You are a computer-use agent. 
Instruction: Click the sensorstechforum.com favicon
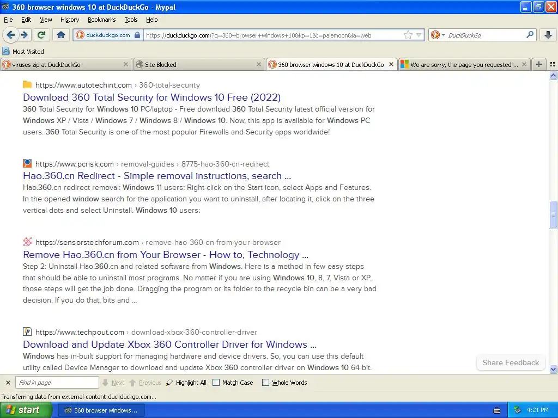click(x=27, y=242)
